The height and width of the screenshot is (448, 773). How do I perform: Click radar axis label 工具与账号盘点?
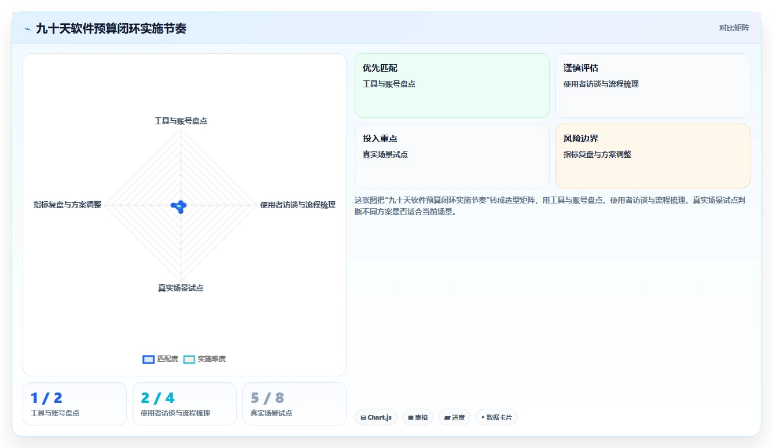click(x=181, y=121)
